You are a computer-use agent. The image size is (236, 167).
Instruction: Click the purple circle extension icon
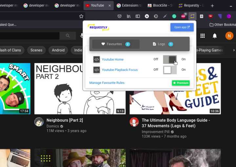[229, 16]
